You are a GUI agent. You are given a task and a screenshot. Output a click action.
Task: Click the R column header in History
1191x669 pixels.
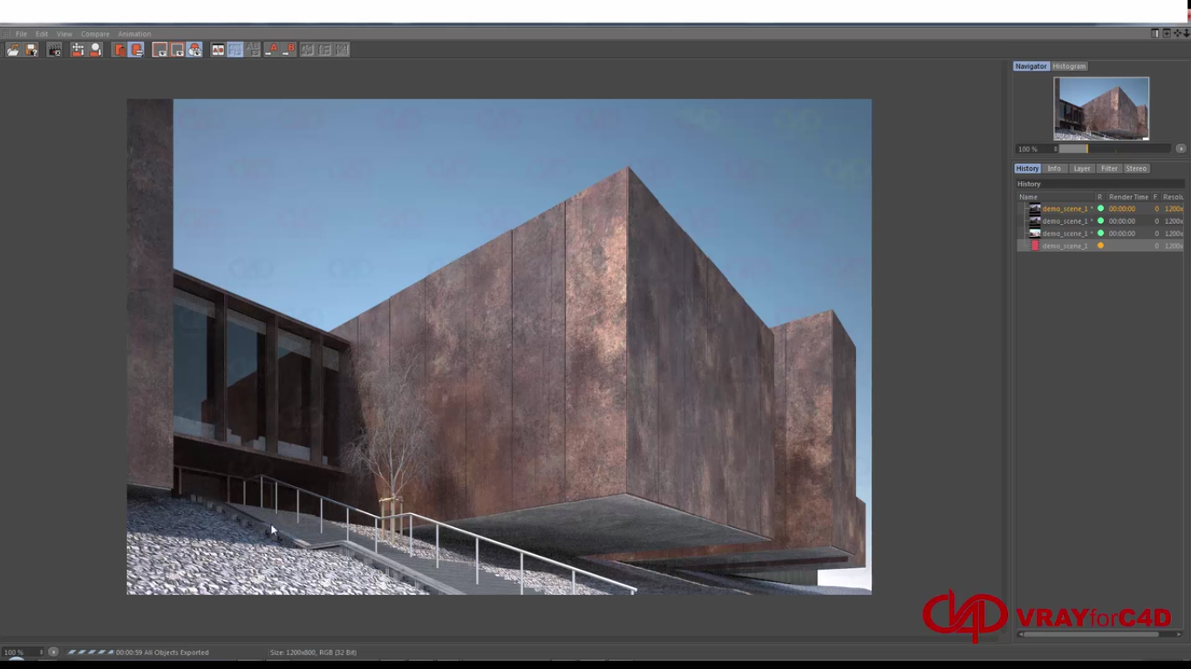click(x=1099, y=197)
